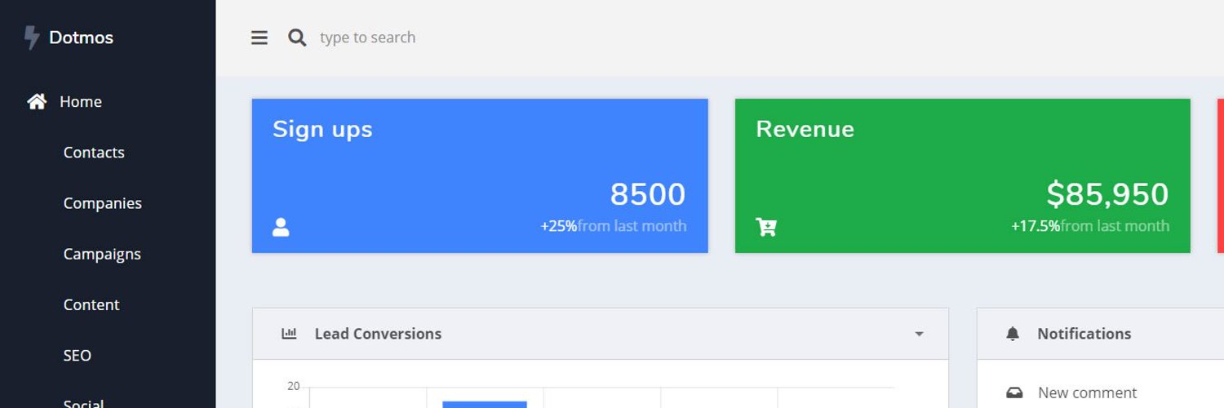This screenshot has height=408, width=1224.
Task: Click the New comment notification
Action: click(x=1087, y=393)
